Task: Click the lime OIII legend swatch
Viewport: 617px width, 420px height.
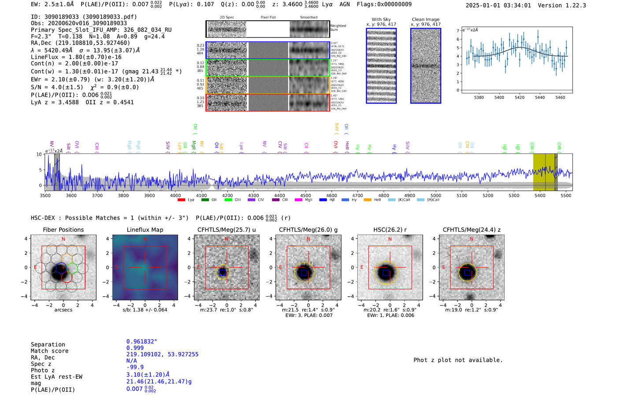Action: point(228,200)
